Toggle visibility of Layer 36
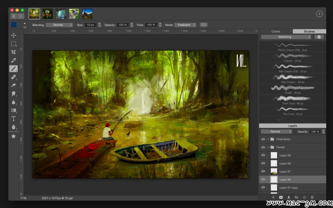This screenshot has width=333, height=208. tap(263, 179)
